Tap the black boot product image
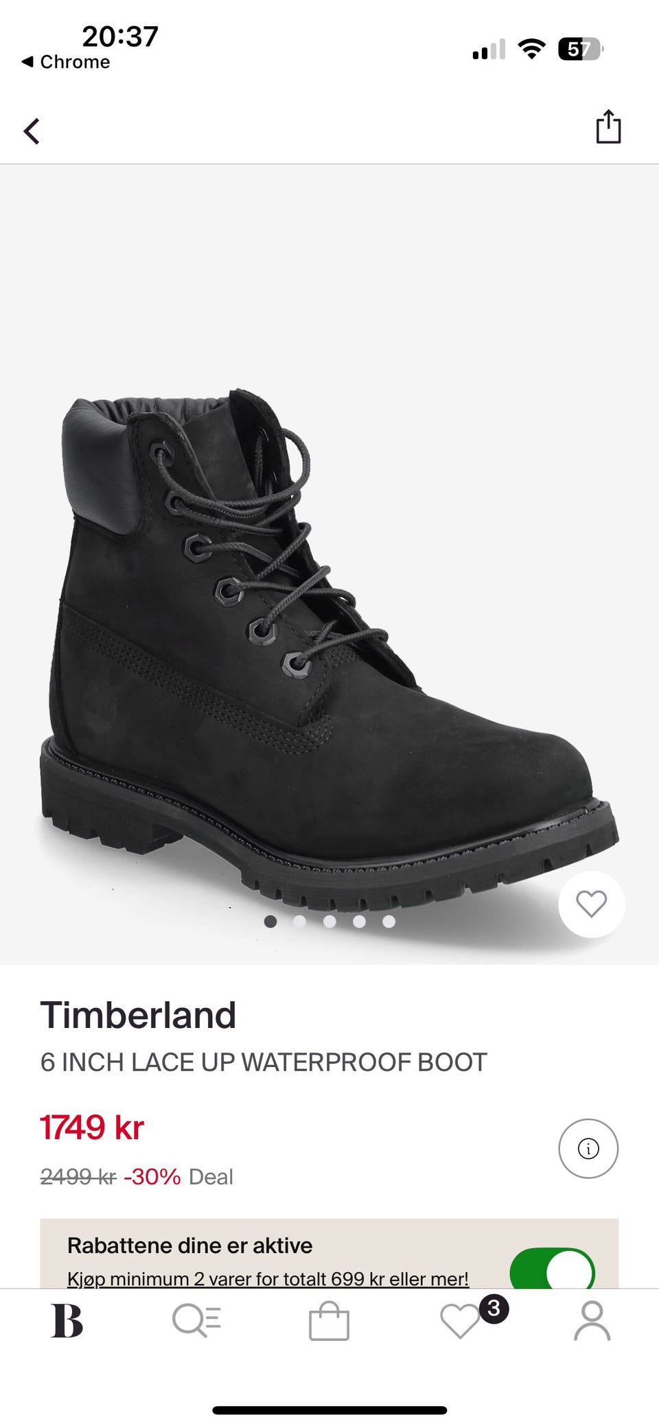659x1428 pixels. [x=329, y=648]
